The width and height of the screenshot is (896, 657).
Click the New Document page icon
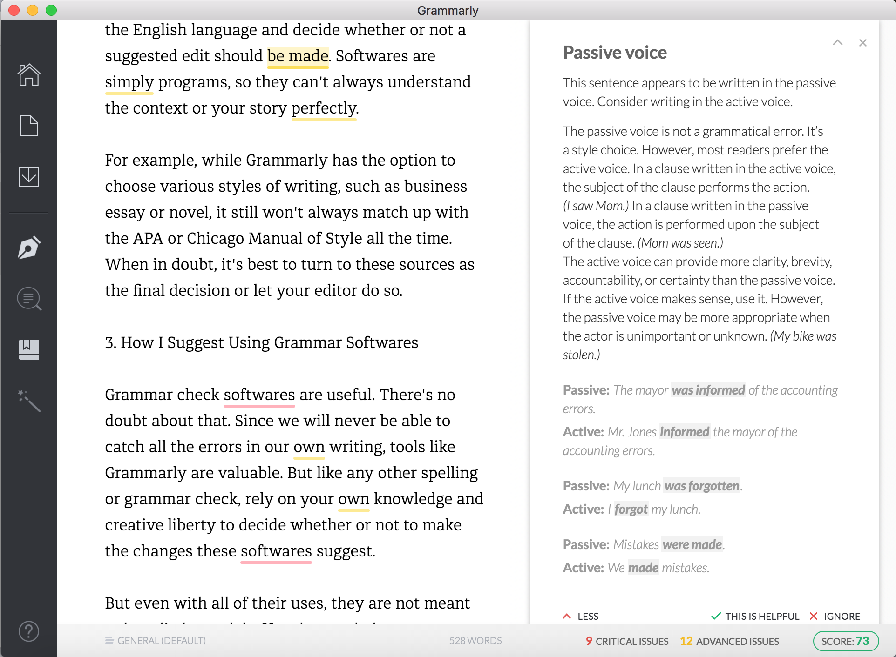click(29, 126)
